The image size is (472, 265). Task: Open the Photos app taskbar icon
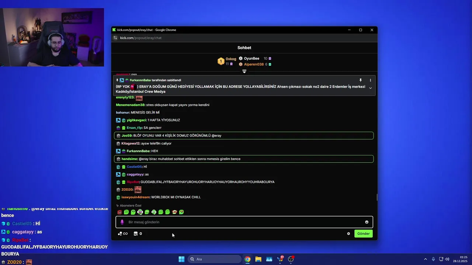pyautogui.click(x=269, y=259)
